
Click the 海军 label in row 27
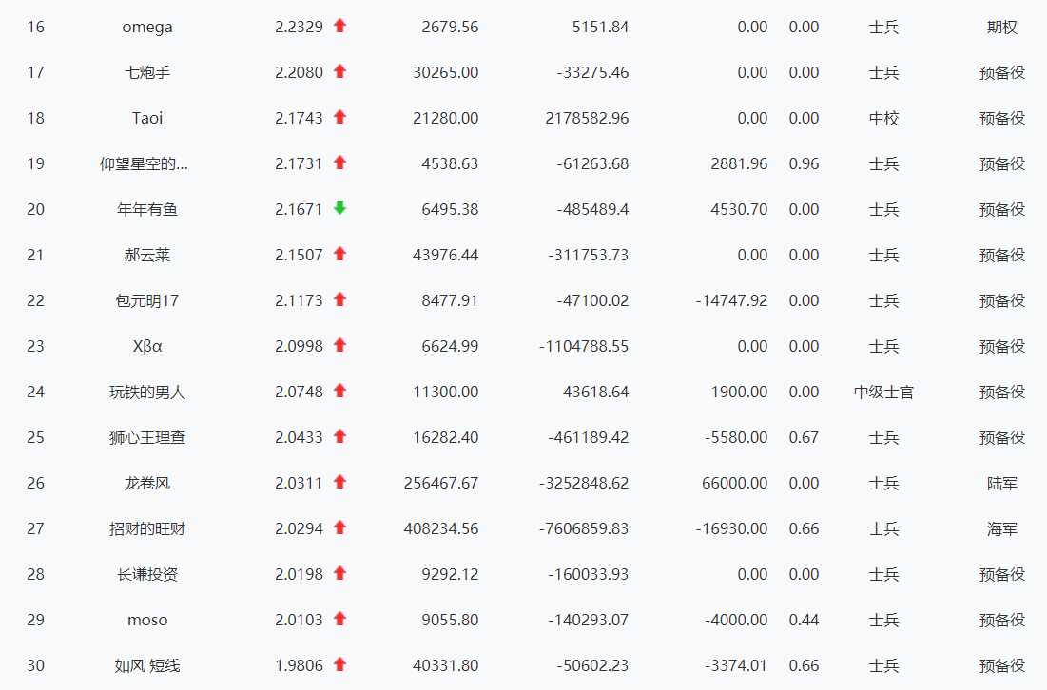point(1001,529)
